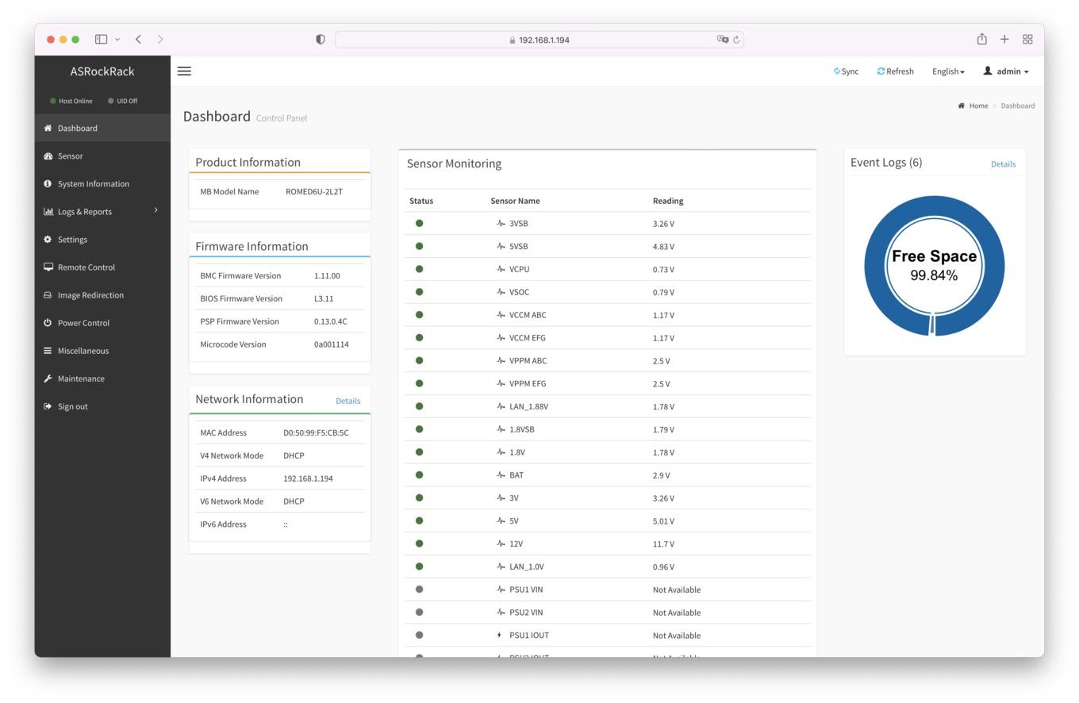Click the Maintenance wrench icon
This screenshot has height=703, width=1079.
[x=48, y=378]
